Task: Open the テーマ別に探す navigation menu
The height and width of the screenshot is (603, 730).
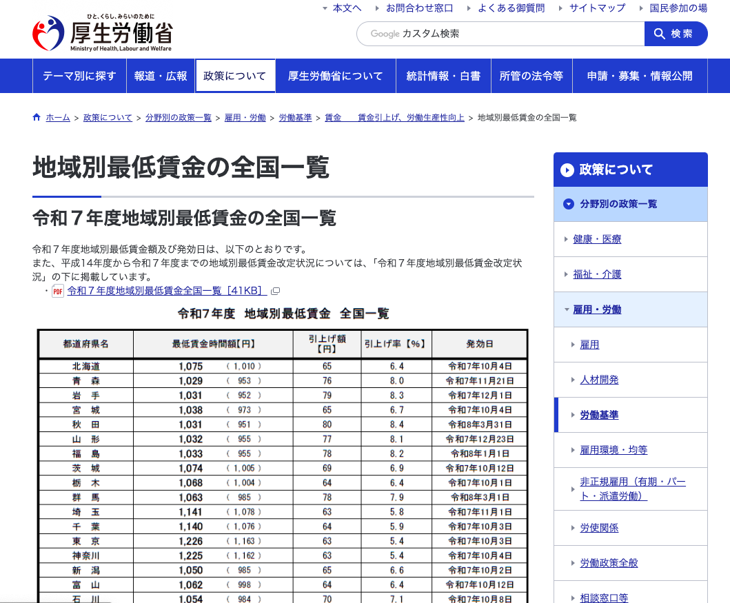Action: pyautogui.click(x=79, y=76)
